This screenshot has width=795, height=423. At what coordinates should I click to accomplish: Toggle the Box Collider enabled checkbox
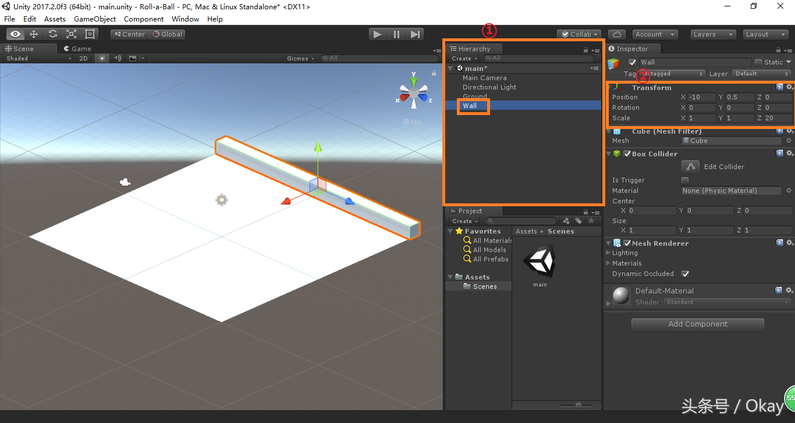tap(627, 154)
